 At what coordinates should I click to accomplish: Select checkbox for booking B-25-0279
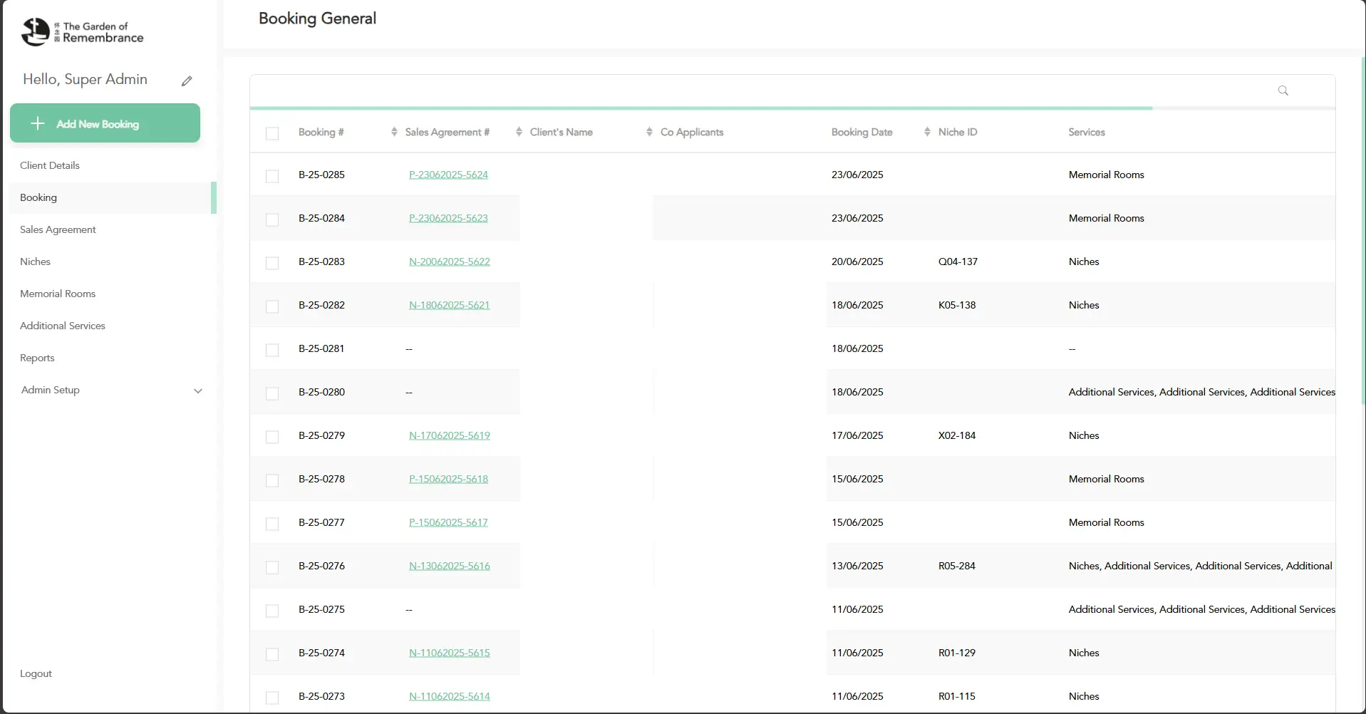(x=272, y=437)
